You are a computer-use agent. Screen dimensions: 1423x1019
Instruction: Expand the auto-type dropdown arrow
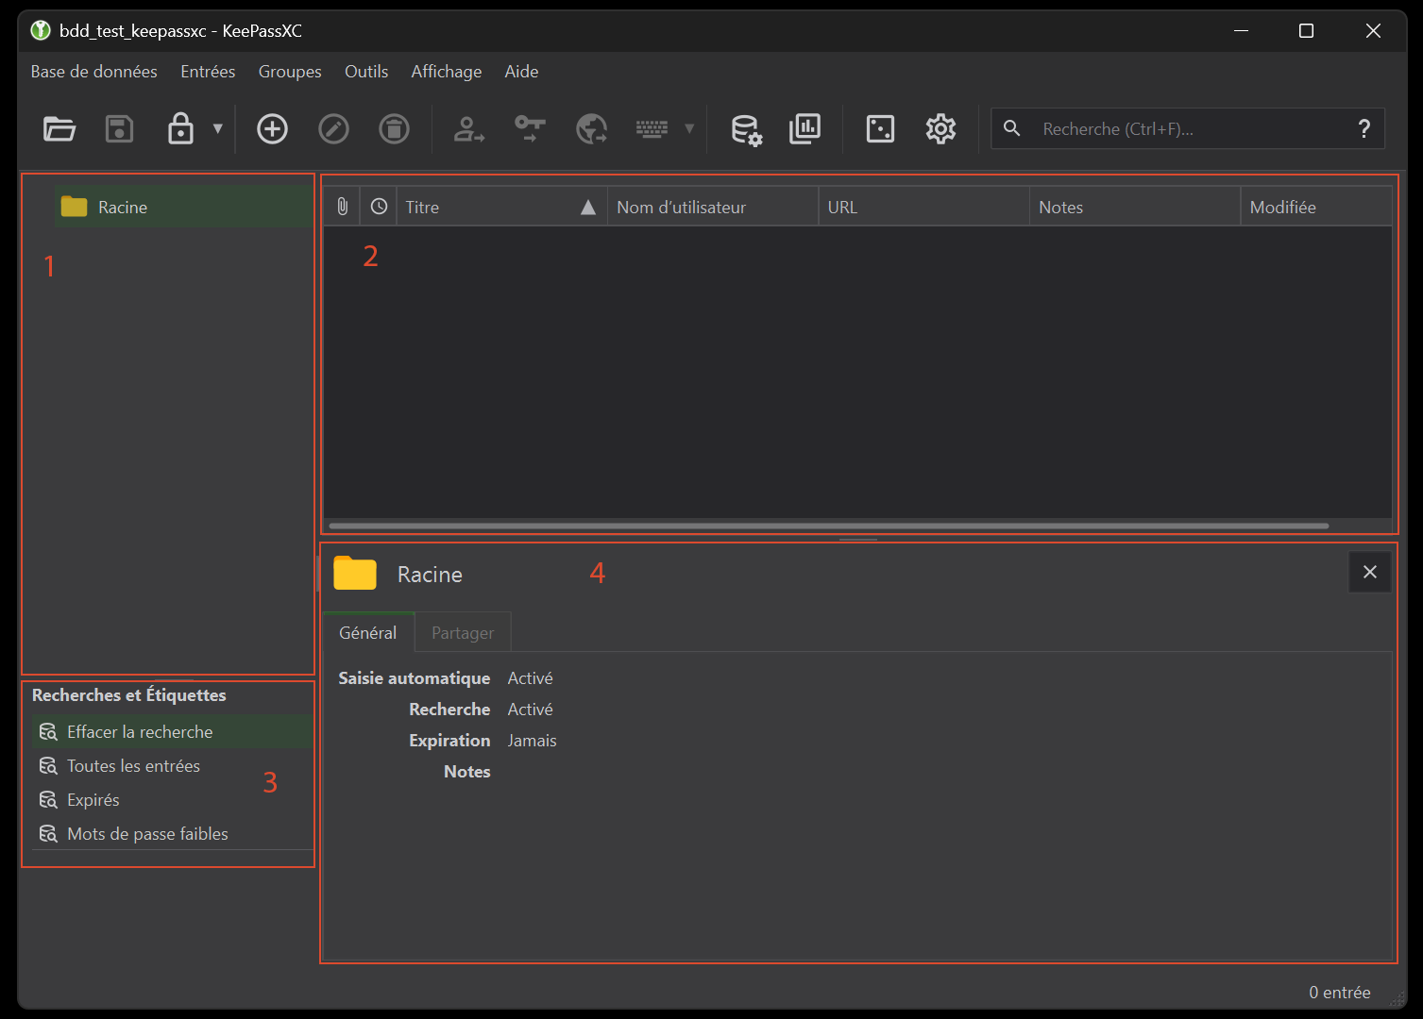tap(689, 128)
